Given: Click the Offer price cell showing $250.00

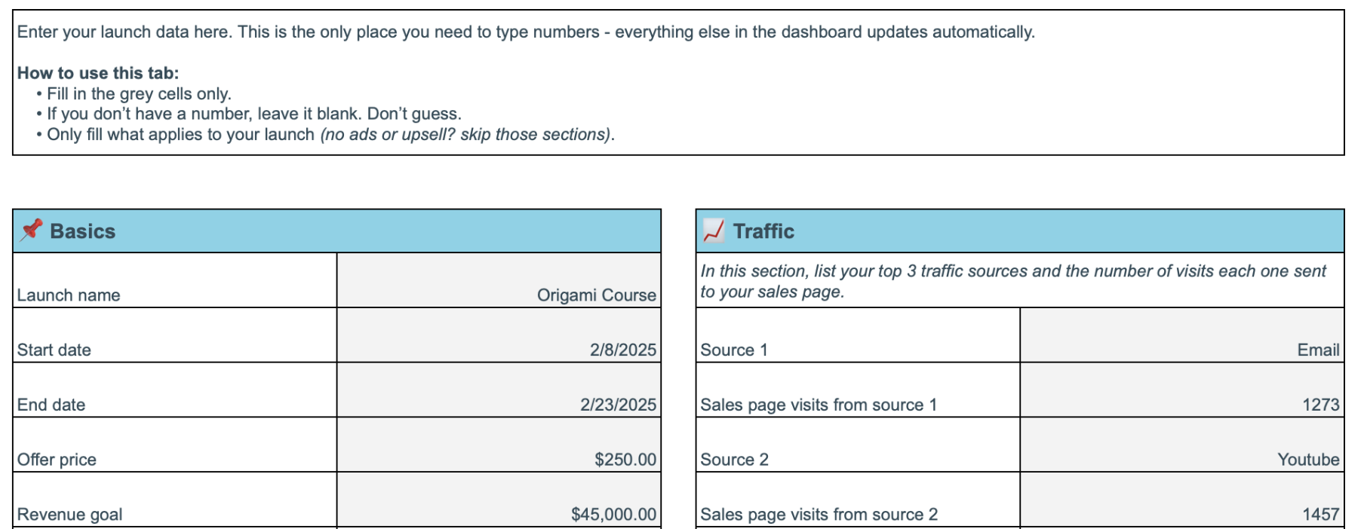Looking at the screenshot, I should tap(499, 446).
